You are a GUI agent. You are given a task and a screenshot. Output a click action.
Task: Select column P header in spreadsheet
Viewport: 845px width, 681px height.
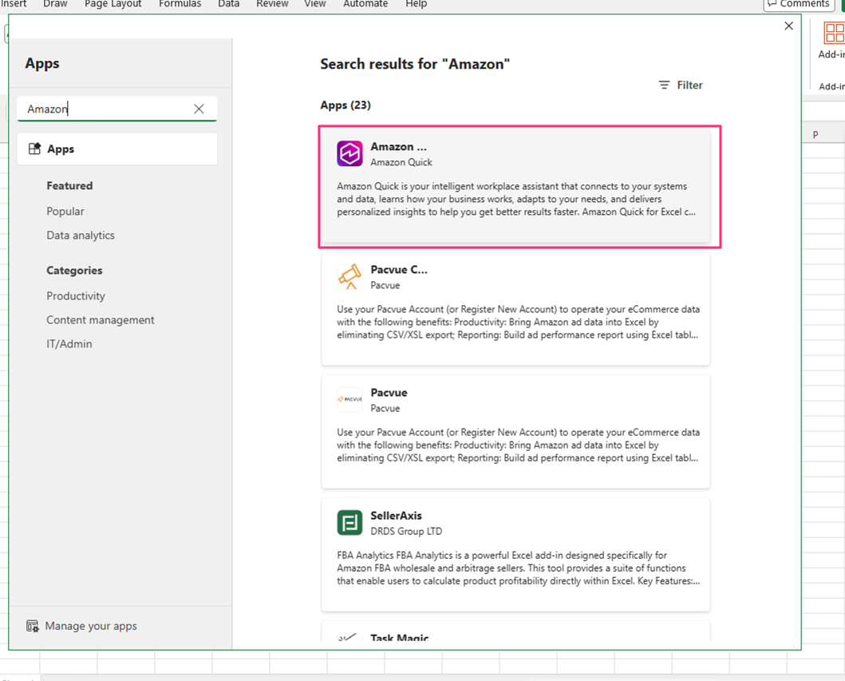pos(815,134)
